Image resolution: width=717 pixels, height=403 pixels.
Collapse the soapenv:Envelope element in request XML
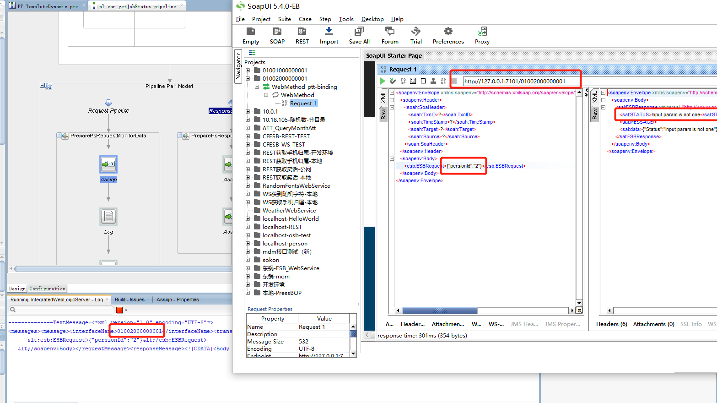coord(392,93)
